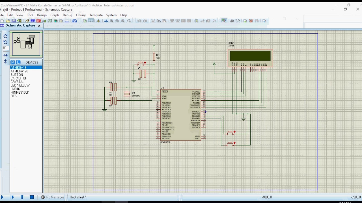Click the Help question mark icon
362x203 pixels.
[x=75, y=21]
